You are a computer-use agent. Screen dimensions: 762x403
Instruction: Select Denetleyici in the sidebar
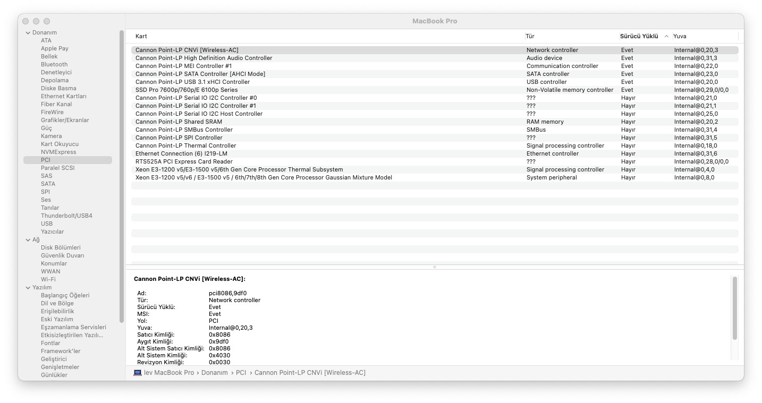56,72
